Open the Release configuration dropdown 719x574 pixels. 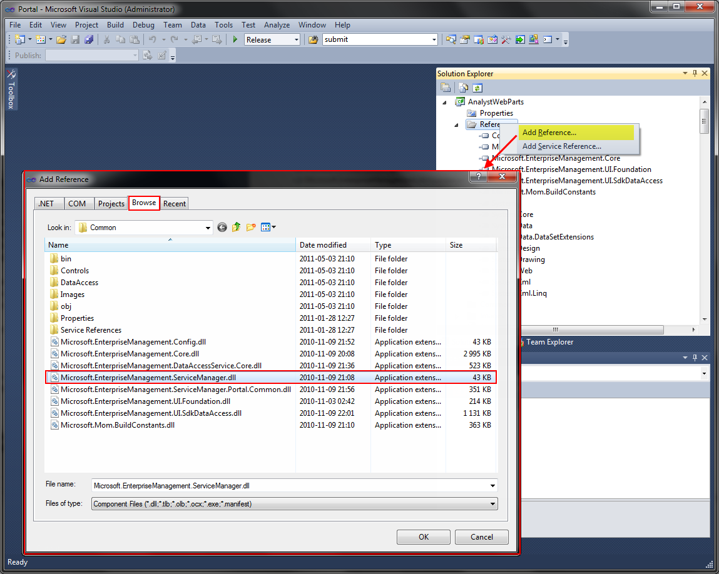(x=296, y=40)
